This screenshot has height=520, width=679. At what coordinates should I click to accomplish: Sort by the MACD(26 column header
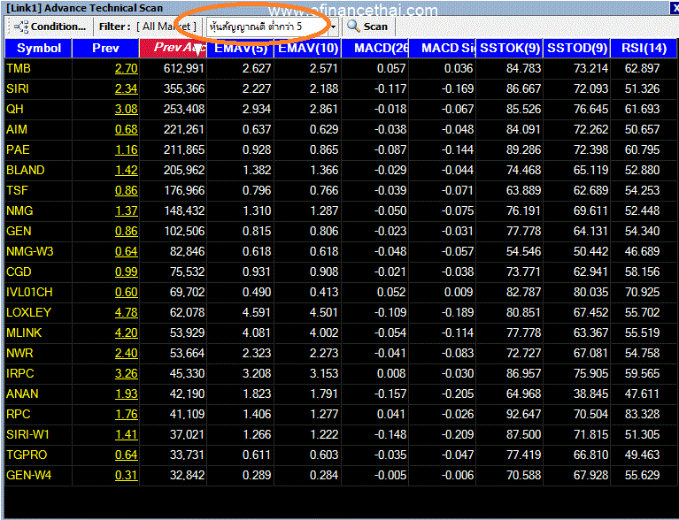pyautogui.click(x=375, y=48)
